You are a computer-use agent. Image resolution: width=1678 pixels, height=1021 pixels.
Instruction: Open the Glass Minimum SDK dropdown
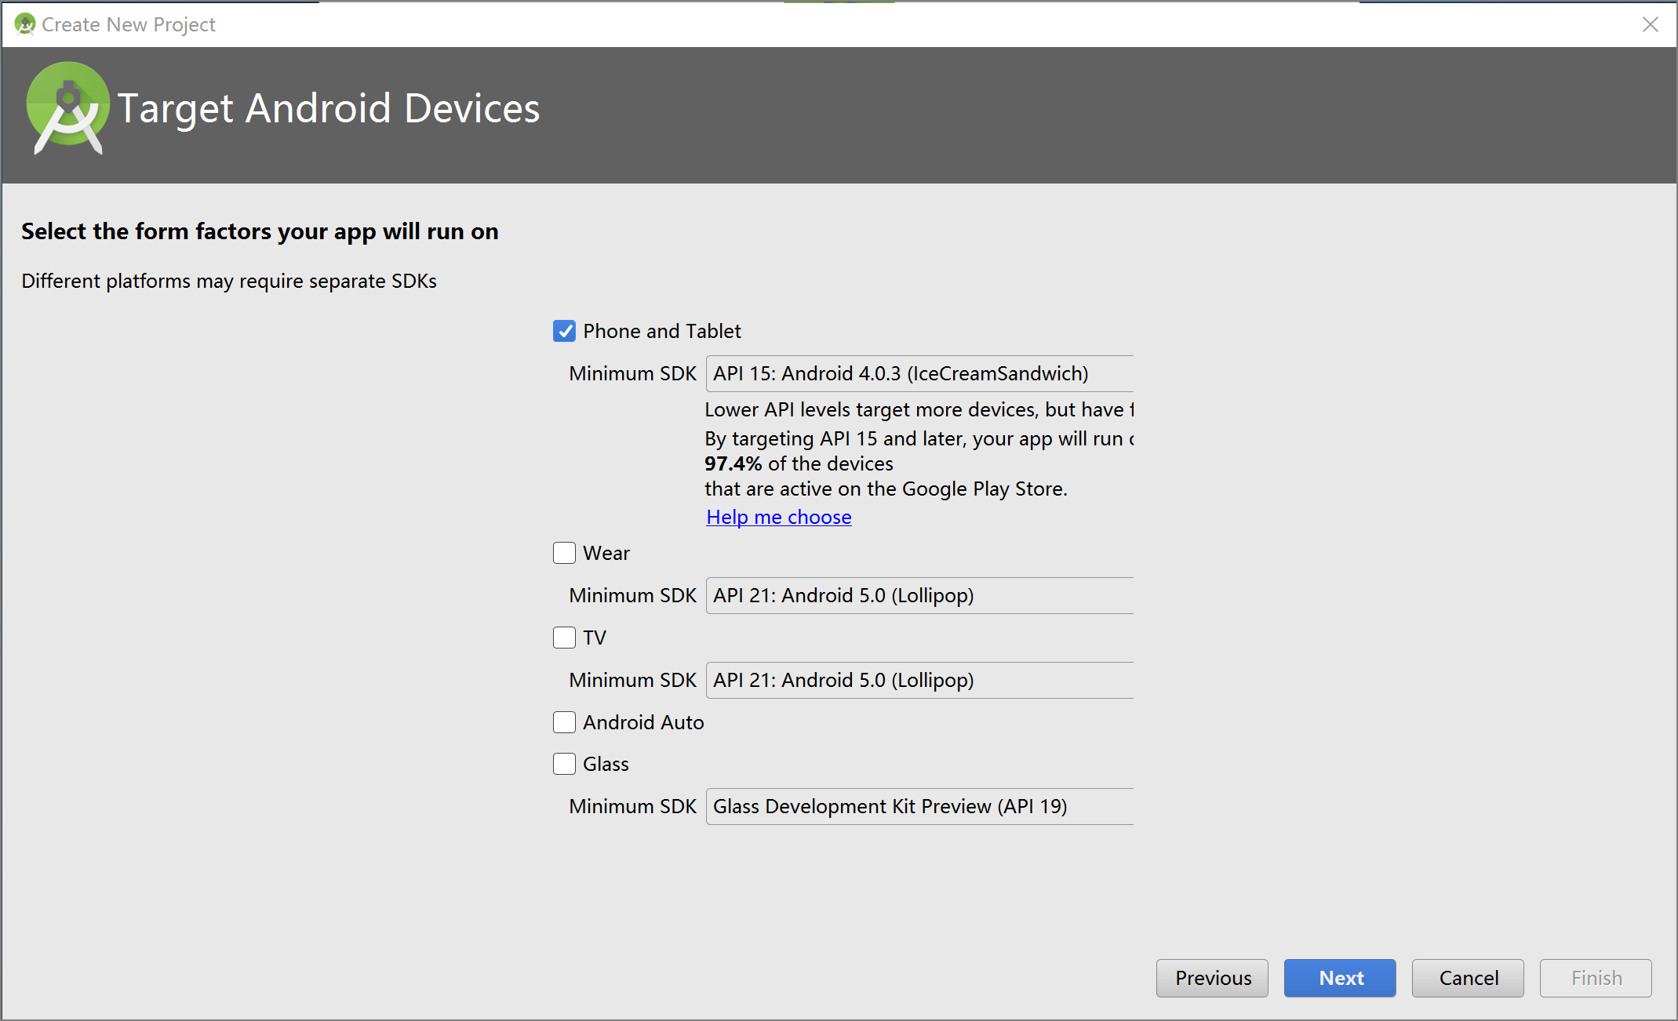click(919, 806)
